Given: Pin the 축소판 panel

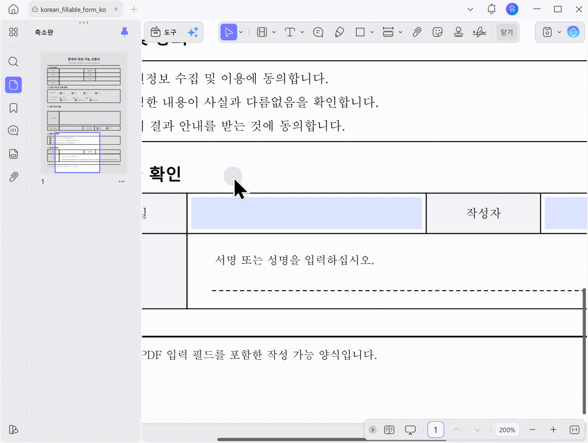Looking at the screenshot, I should 124,32.
